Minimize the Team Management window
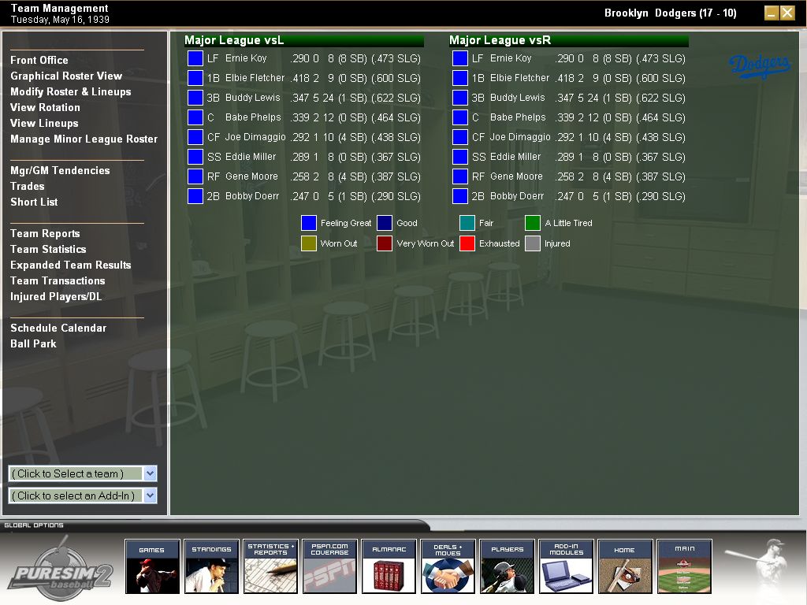 click(771, 13)
